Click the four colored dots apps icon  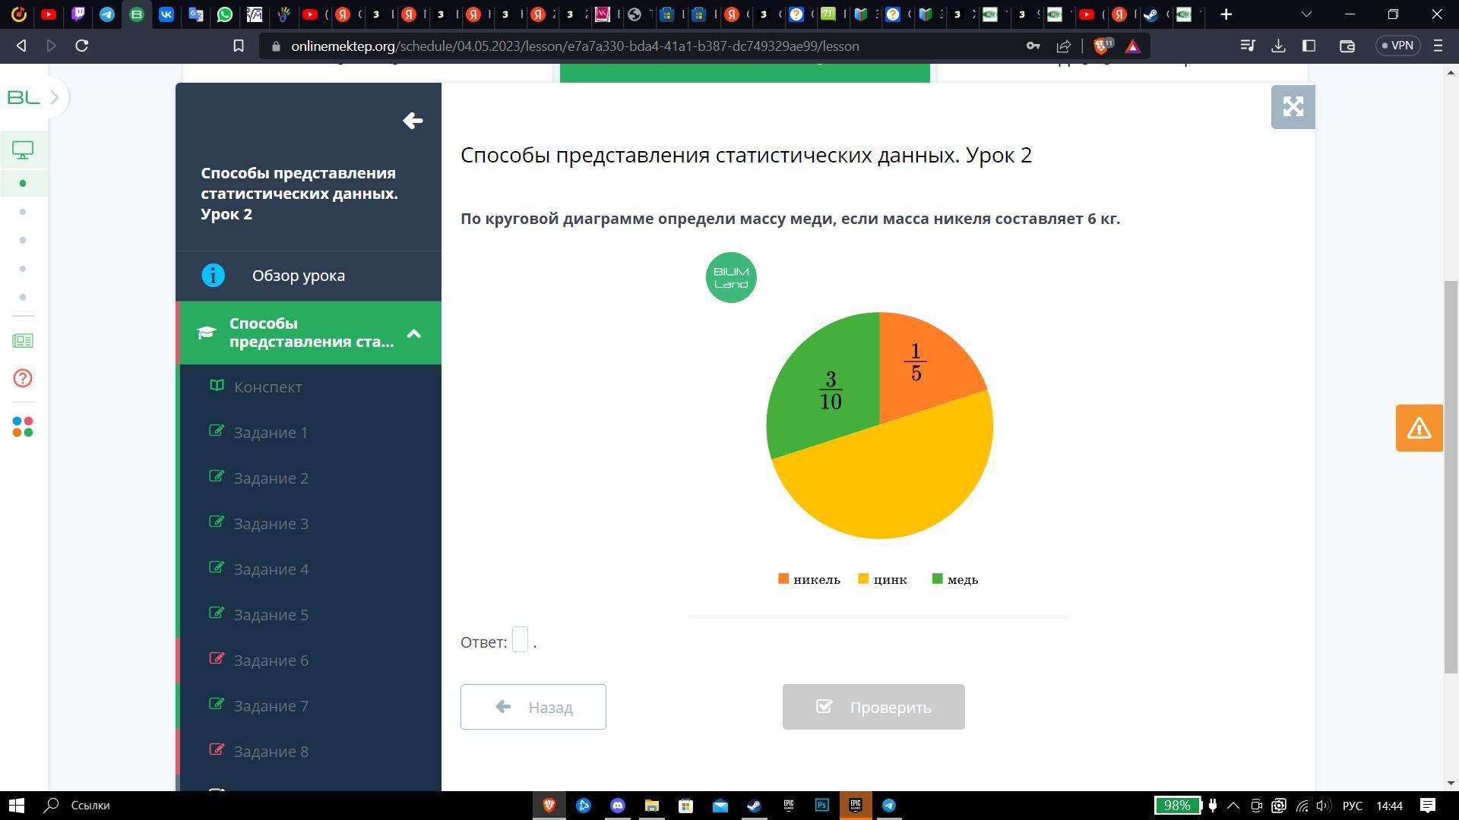click(23, 427)
